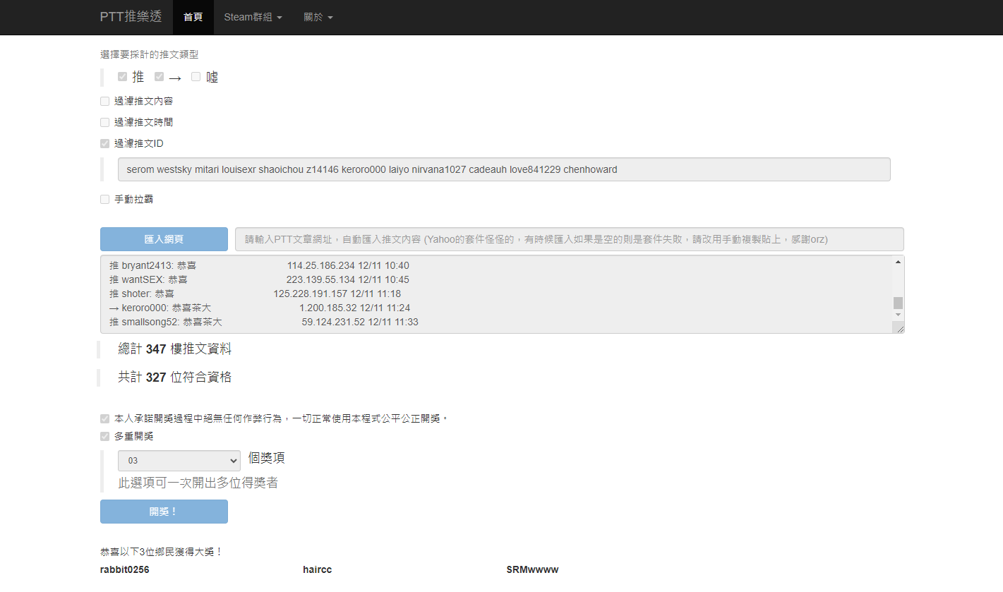The width and height of the screenshot is (1003, 592).
Task: Toggle the 推 push-type checkbox
Action: click(x=123, y=77)
